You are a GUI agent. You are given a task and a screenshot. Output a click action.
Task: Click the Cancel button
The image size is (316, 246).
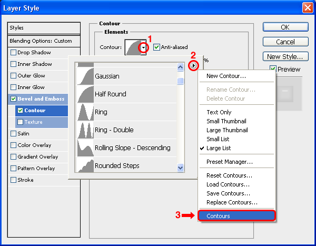pos(285,42)
